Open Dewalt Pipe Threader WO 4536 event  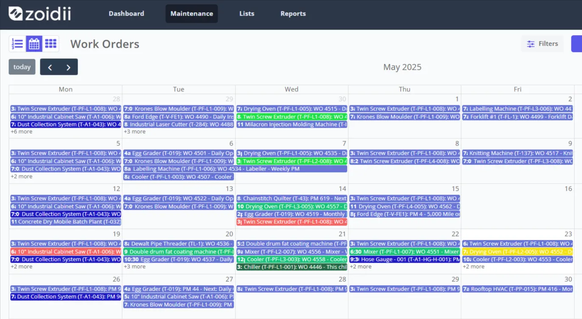179,244
